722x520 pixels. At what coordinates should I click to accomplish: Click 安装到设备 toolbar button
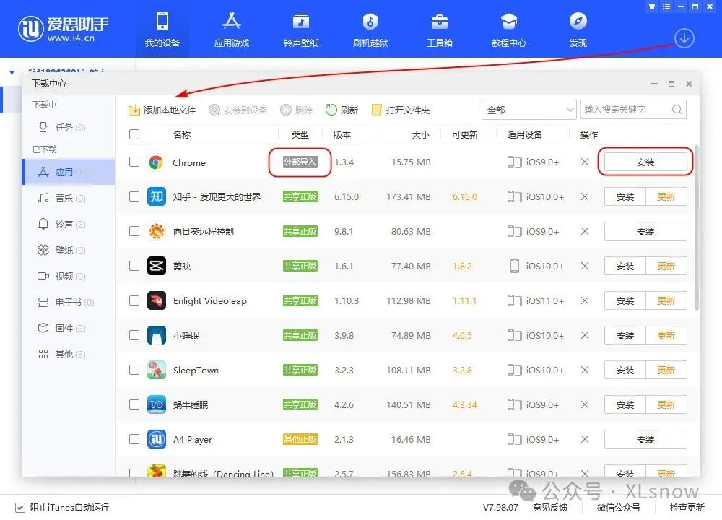[x=238, y=110]
